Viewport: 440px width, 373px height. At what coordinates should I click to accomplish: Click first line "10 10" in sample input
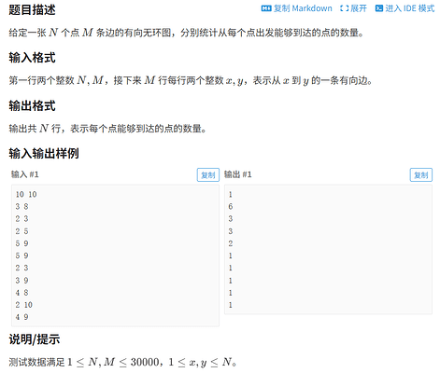[x=26, y=194]
